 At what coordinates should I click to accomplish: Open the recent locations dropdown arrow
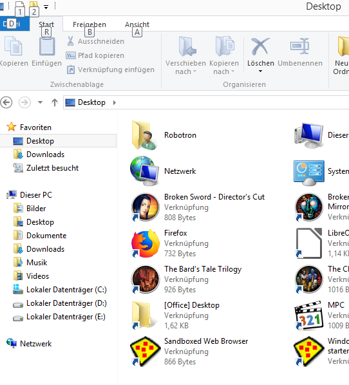(x=40, y=102)
